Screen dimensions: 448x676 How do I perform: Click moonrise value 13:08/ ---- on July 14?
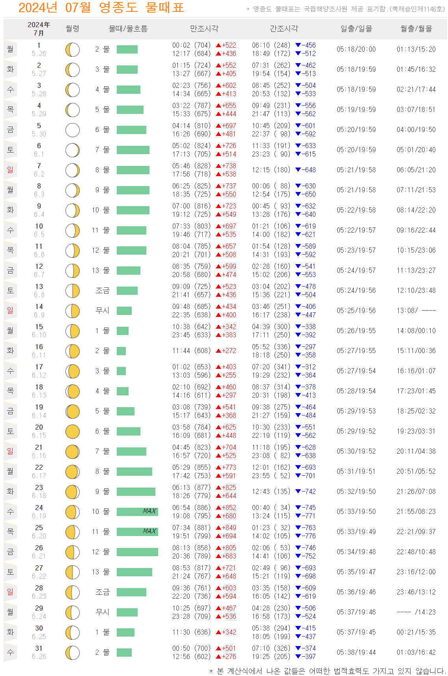(x=416, y=311)
